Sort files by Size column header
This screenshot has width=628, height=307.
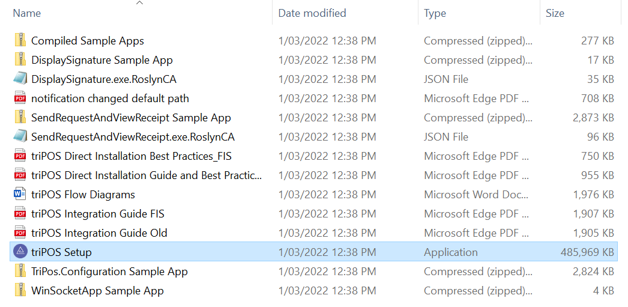point(555,13)
